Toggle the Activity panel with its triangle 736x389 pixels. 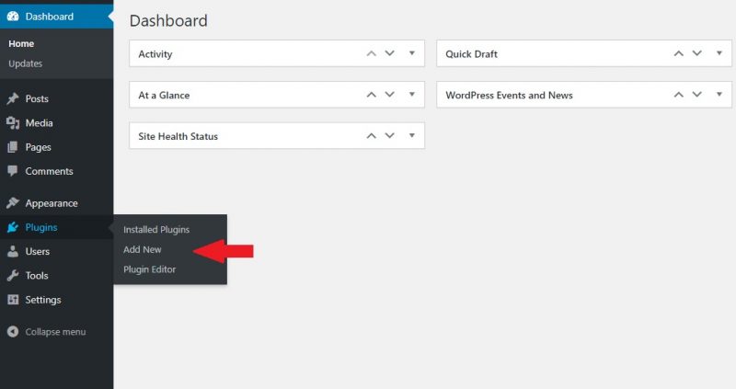(x=411, y=53)
